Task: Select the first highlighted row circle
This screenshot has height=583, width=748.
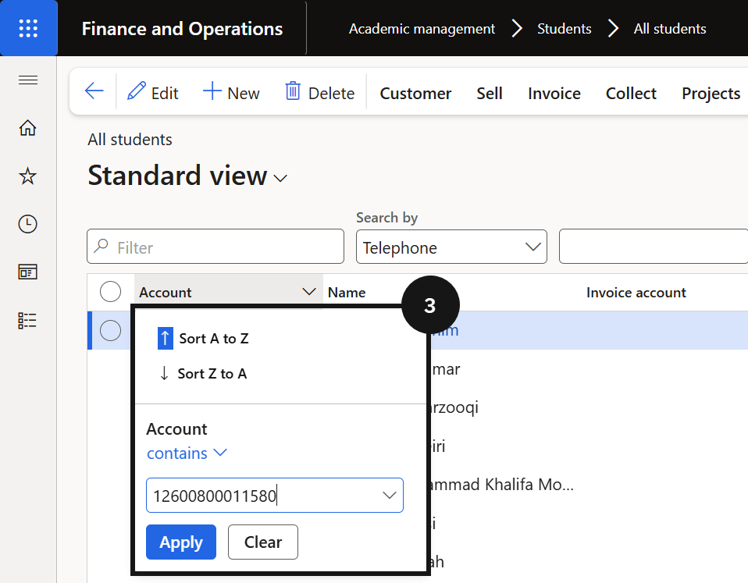Action: (110, 330)
